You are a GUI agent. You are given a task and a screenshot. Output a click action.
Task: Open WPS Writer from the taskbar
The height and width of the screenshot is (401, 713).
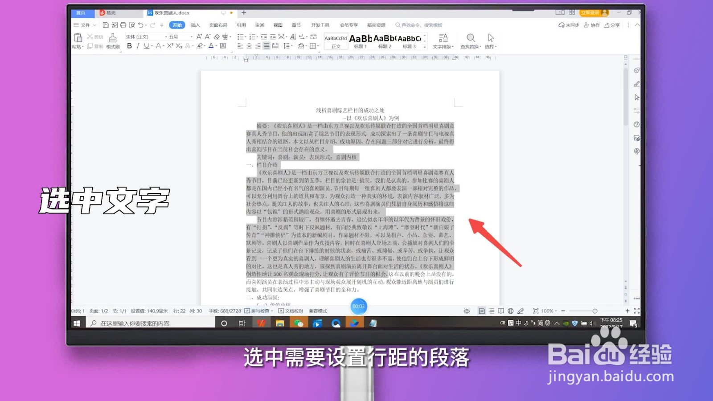click(x=261, y=323)
